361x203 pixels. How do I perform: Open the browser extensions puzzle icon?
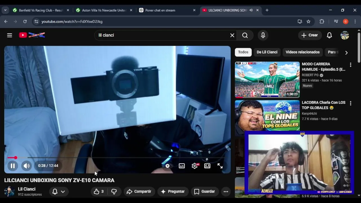(x=322, y=21)
